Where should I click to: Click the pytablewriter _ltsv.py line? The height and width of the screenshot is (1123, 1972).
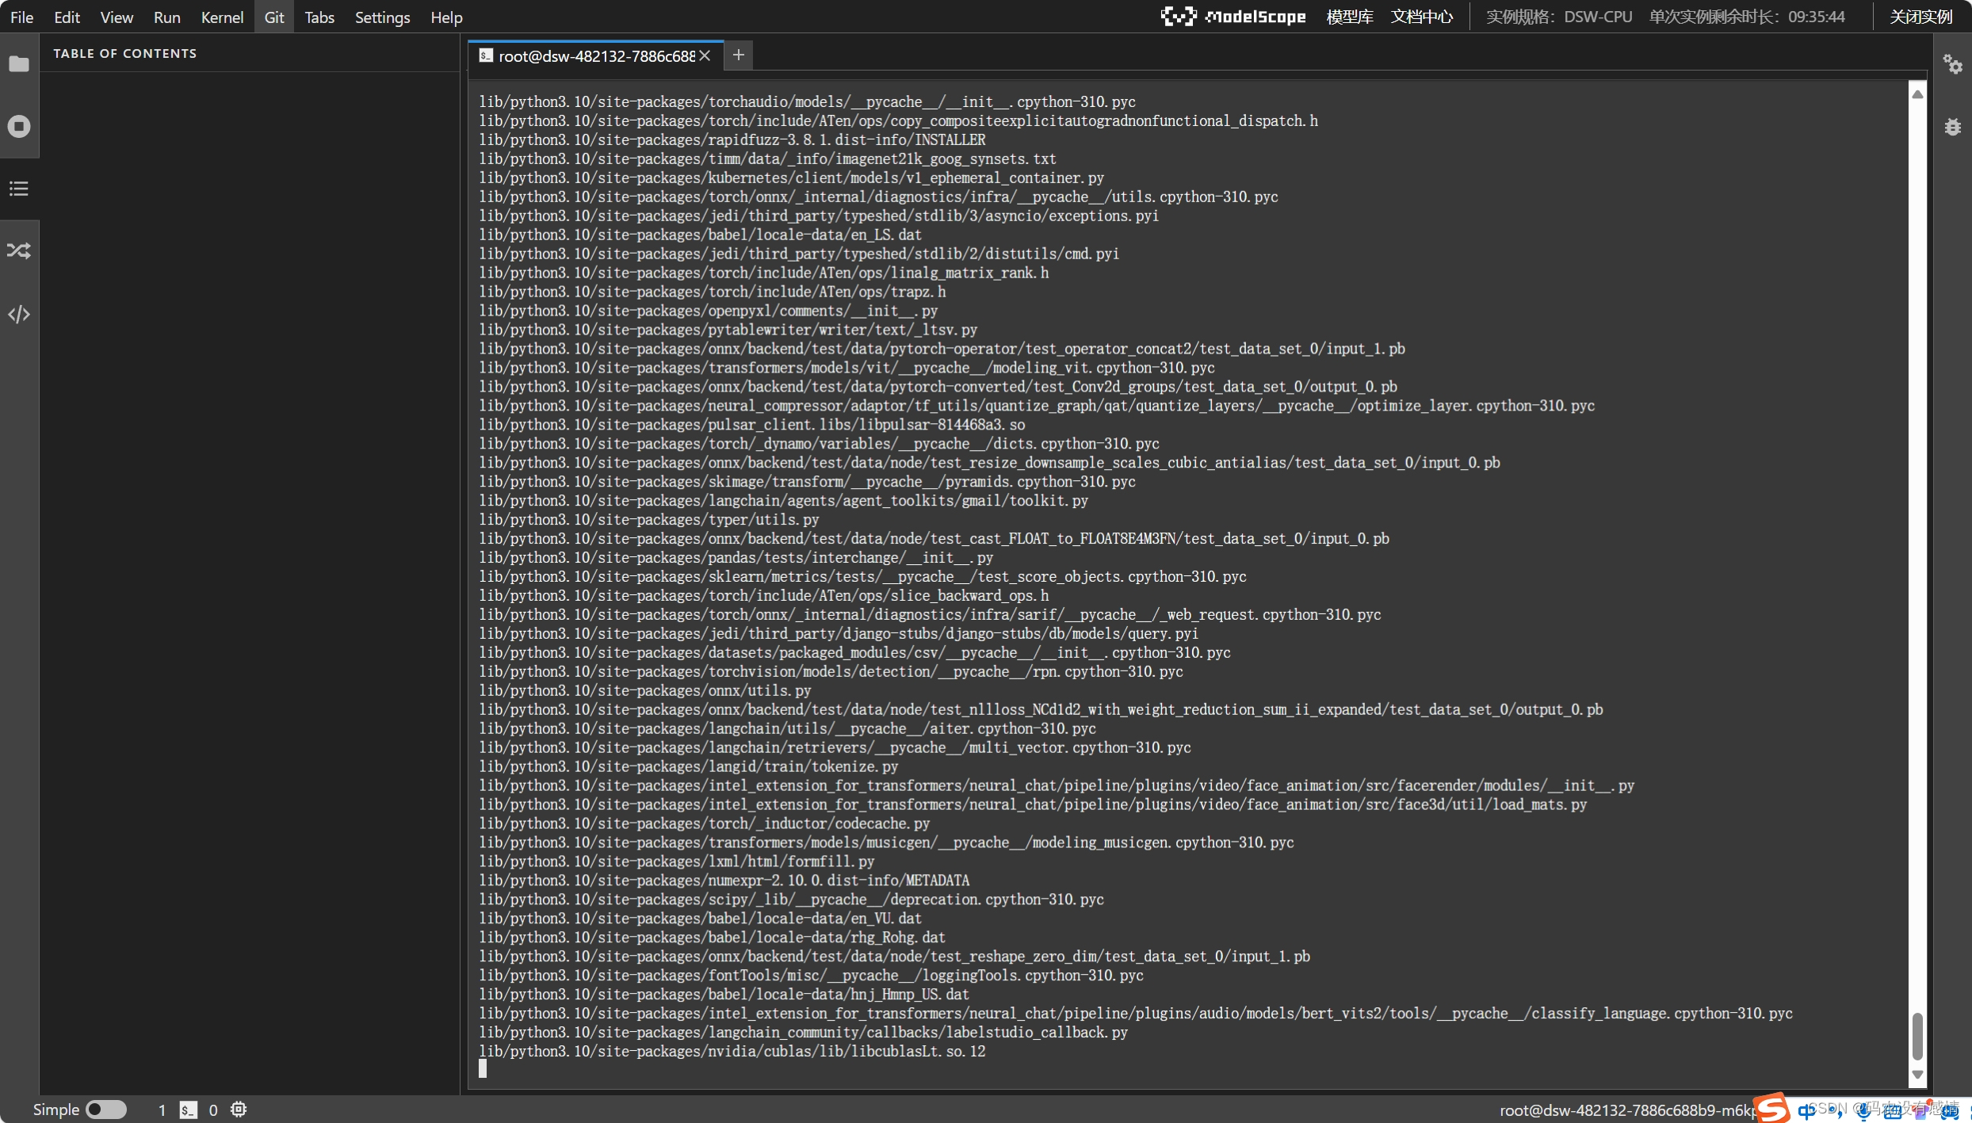pos(728,330)
